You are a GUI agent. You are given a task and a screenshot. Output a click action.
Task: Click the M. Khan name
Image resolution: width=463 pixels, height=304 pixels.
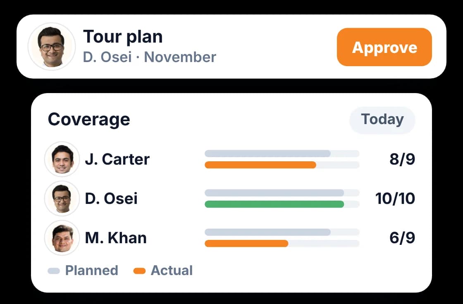click(116, 237)
